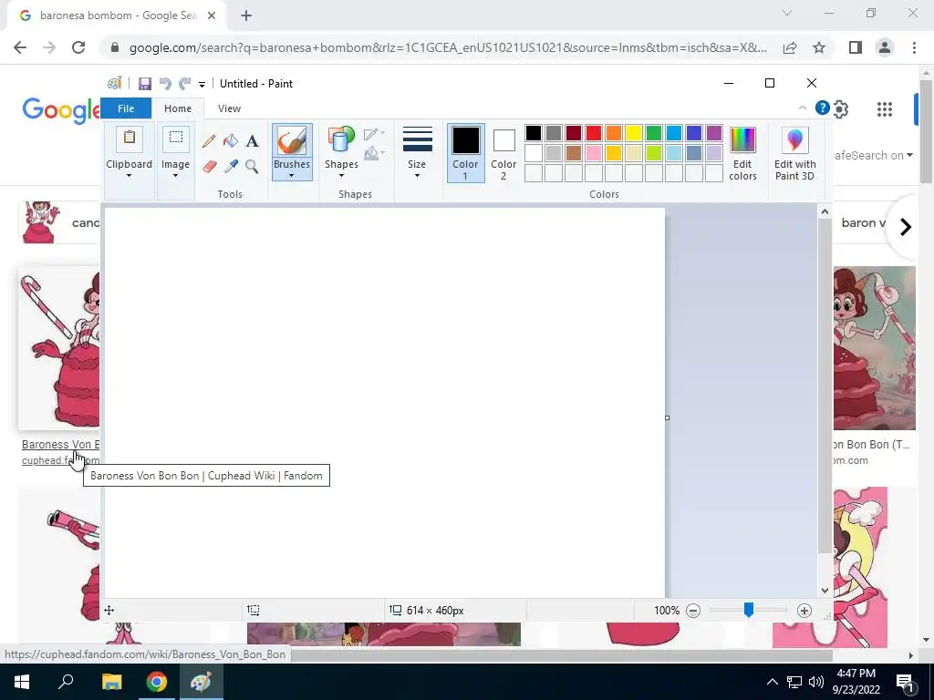The height and width of the screenshot is (700, 934).
Task: Click the zoom in plus button in Paint
Action: click(x=804, y=610)
